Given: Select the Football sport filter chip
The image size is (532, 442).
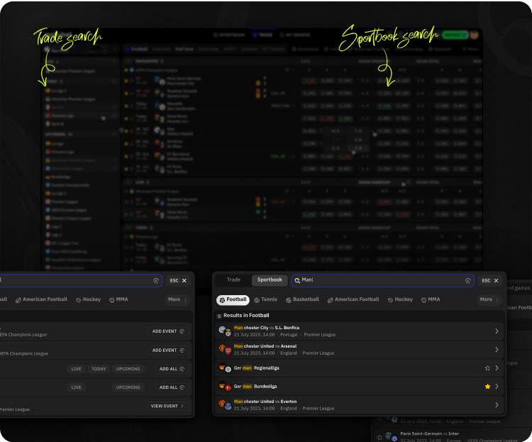Looking at the screenshot, I should tap(233, 300).
